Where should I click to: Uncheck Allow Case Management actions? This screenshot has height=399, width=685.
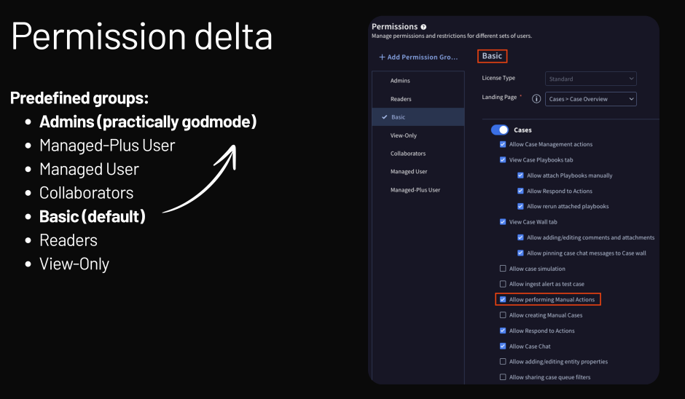click(x=503, y=144)
